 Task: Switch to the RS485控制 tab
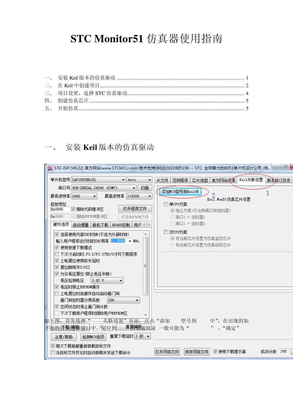pyautogui.click(x=121, y=225)
